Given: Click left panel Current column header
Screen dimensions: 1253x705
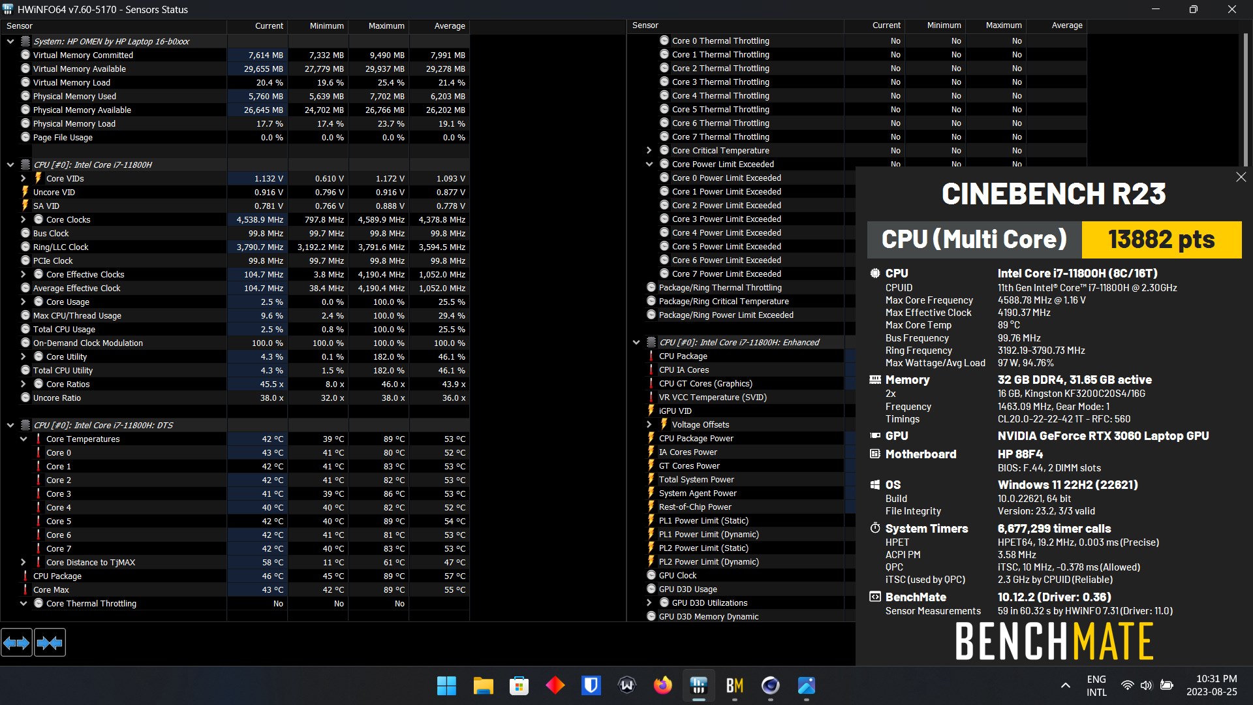Looking at the screenshot, I should pyautogui.click(x=257, y=26).
